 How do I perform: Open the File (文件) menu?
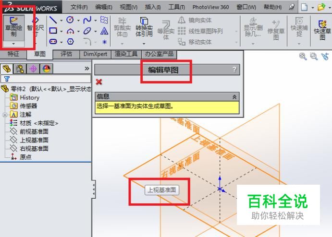point(79,7)
